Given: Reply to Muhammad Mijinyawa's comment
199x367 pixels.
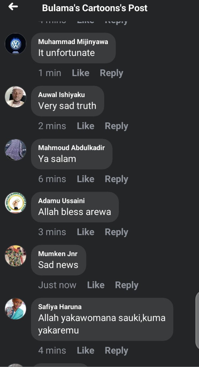Looking at the screenshot, I should point(111,73).
